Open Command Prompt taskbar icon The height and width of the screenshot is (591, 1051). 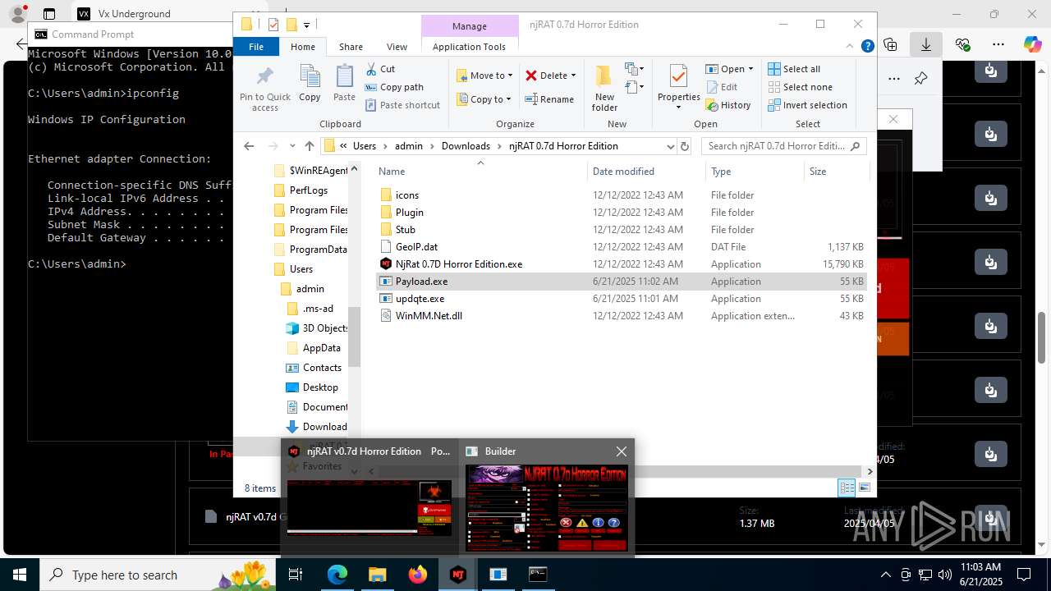pyautogui.click(x=538, y=575)
